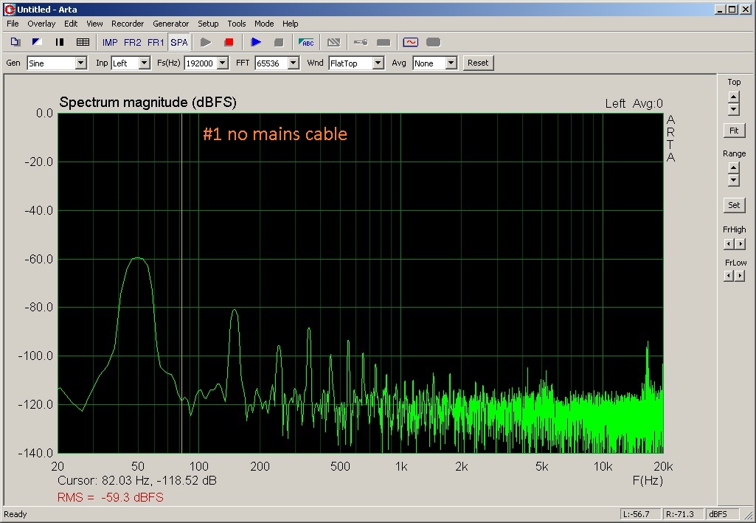Decrease Range with down arrow

tap(734, 180)
